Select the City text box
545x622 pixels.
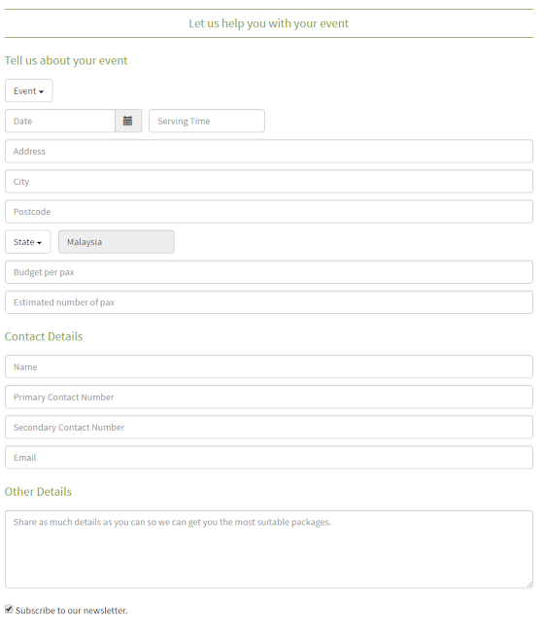tap(269, 182)
